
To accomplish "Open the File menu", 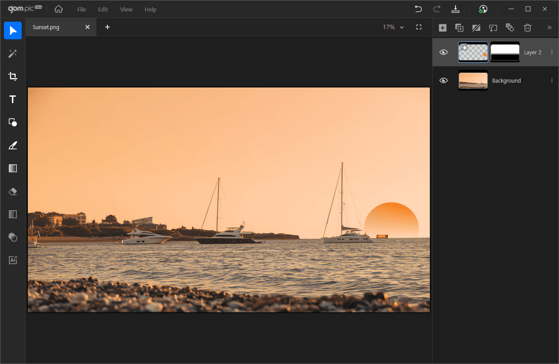I will [x=81, y=9].
